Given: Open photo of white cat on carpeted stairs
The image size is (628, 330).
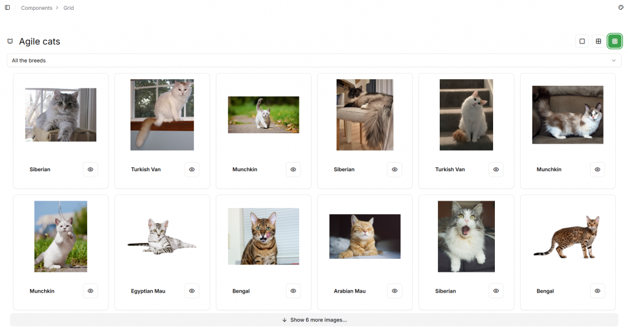Looking at the screenshot, I should click(x=466, y=115).
